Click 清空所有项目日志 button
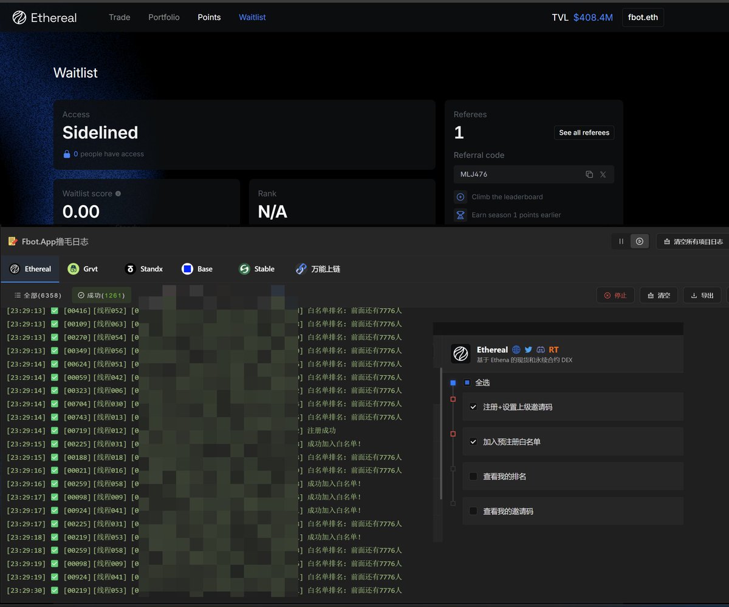This screenshot has height=607, width=729. (x=693, y=241)
